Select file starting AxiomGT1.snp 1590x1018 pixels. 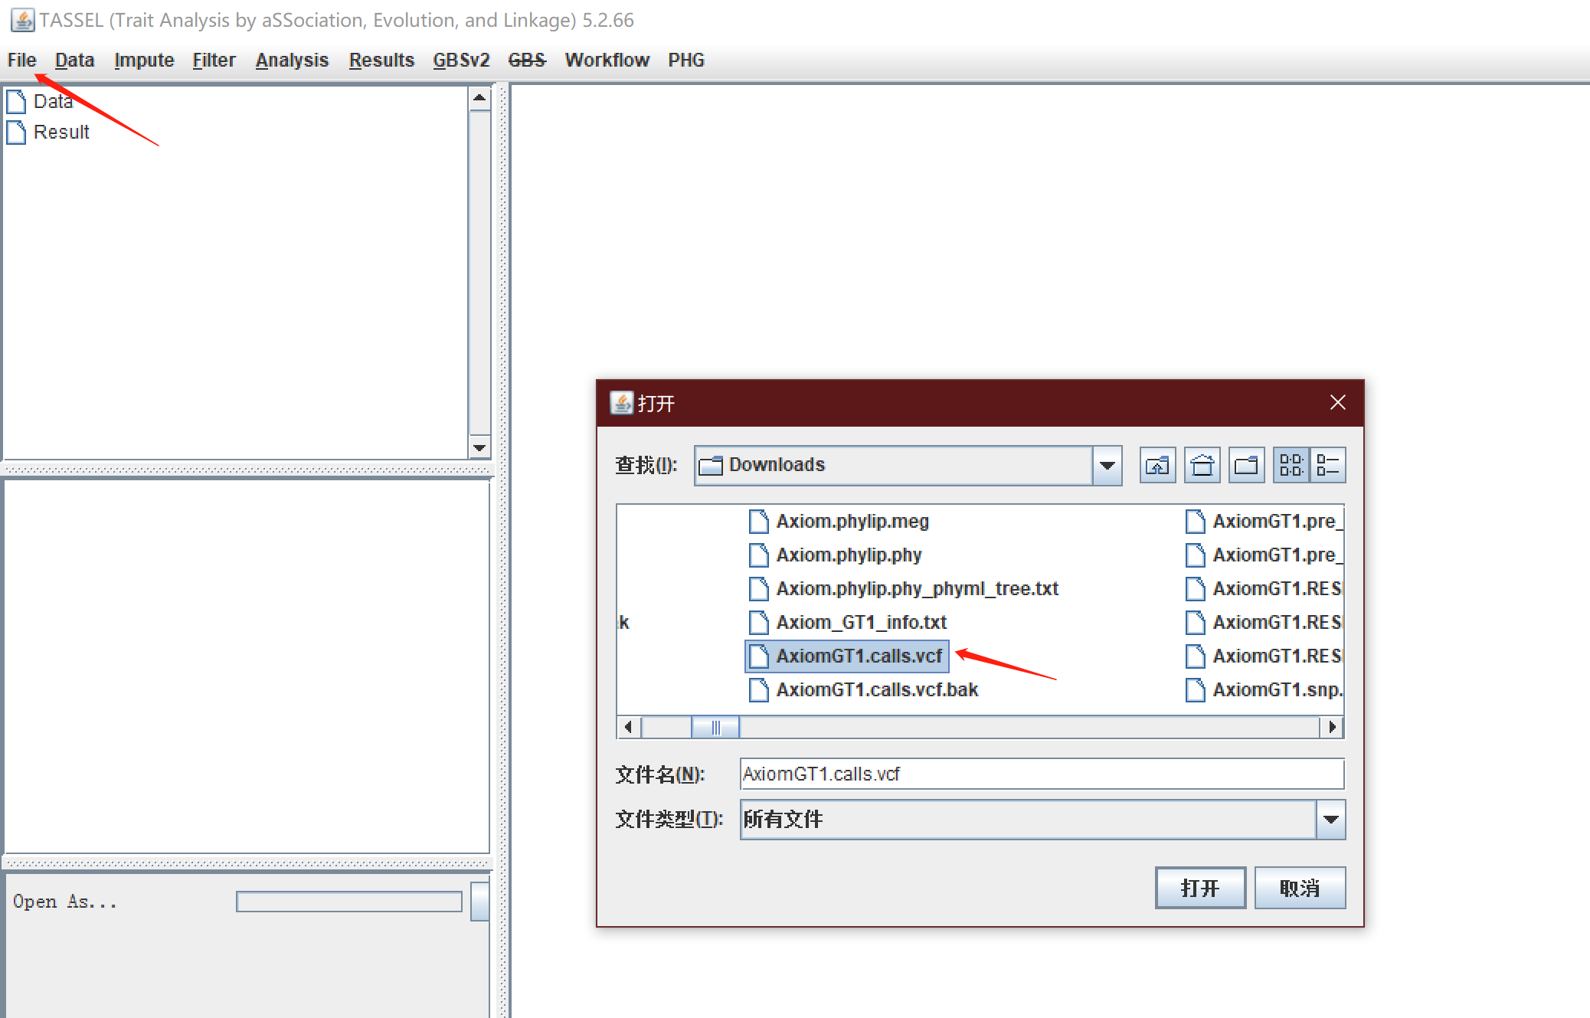click(x=1263, y=689)
